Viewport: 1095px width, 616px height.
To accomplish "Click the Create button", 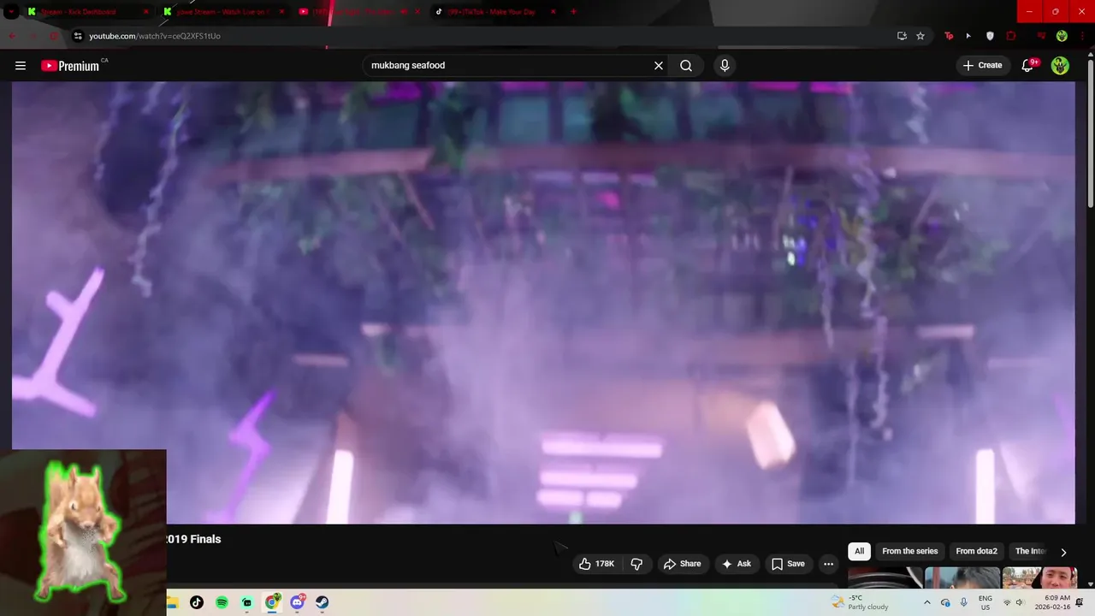I will tap(982, 66).
